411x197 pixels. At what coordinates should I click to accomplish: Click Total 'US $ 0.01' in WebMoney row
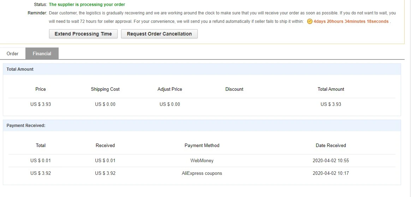[41, 160]
